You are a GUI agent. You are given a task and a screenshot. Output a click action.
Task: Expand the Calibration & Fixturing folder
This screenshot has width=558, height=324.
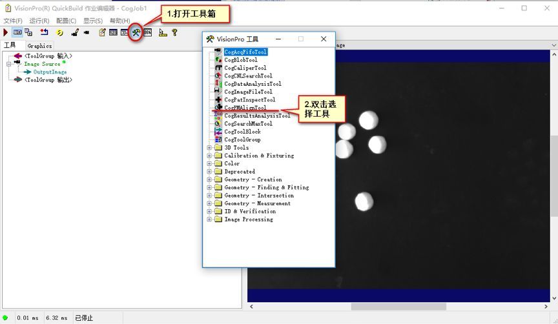[209, 156]
